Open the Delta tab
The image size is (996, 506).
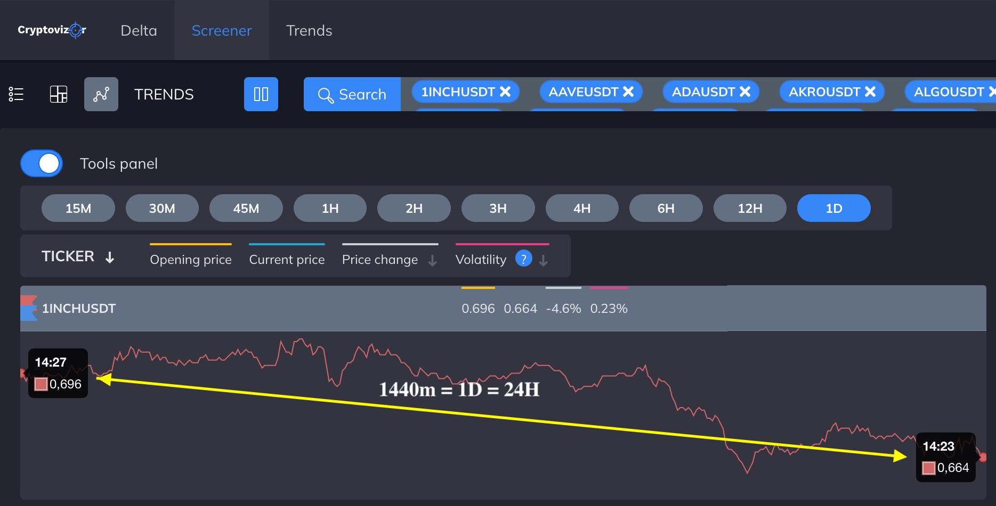pyautogui.click(x=139, y=30)
